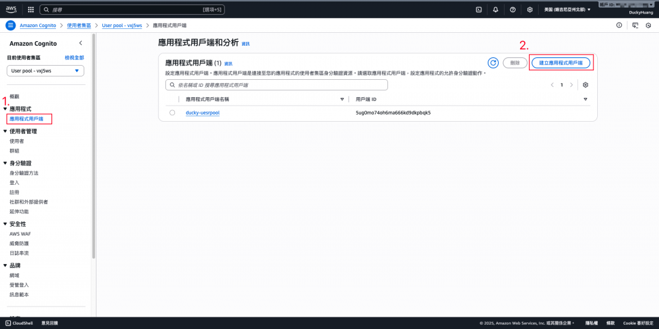Click 檢視全部 link in sidebar
Image resolution: width=659 pixels, height=329 pixels.
[x=75, y=57]
